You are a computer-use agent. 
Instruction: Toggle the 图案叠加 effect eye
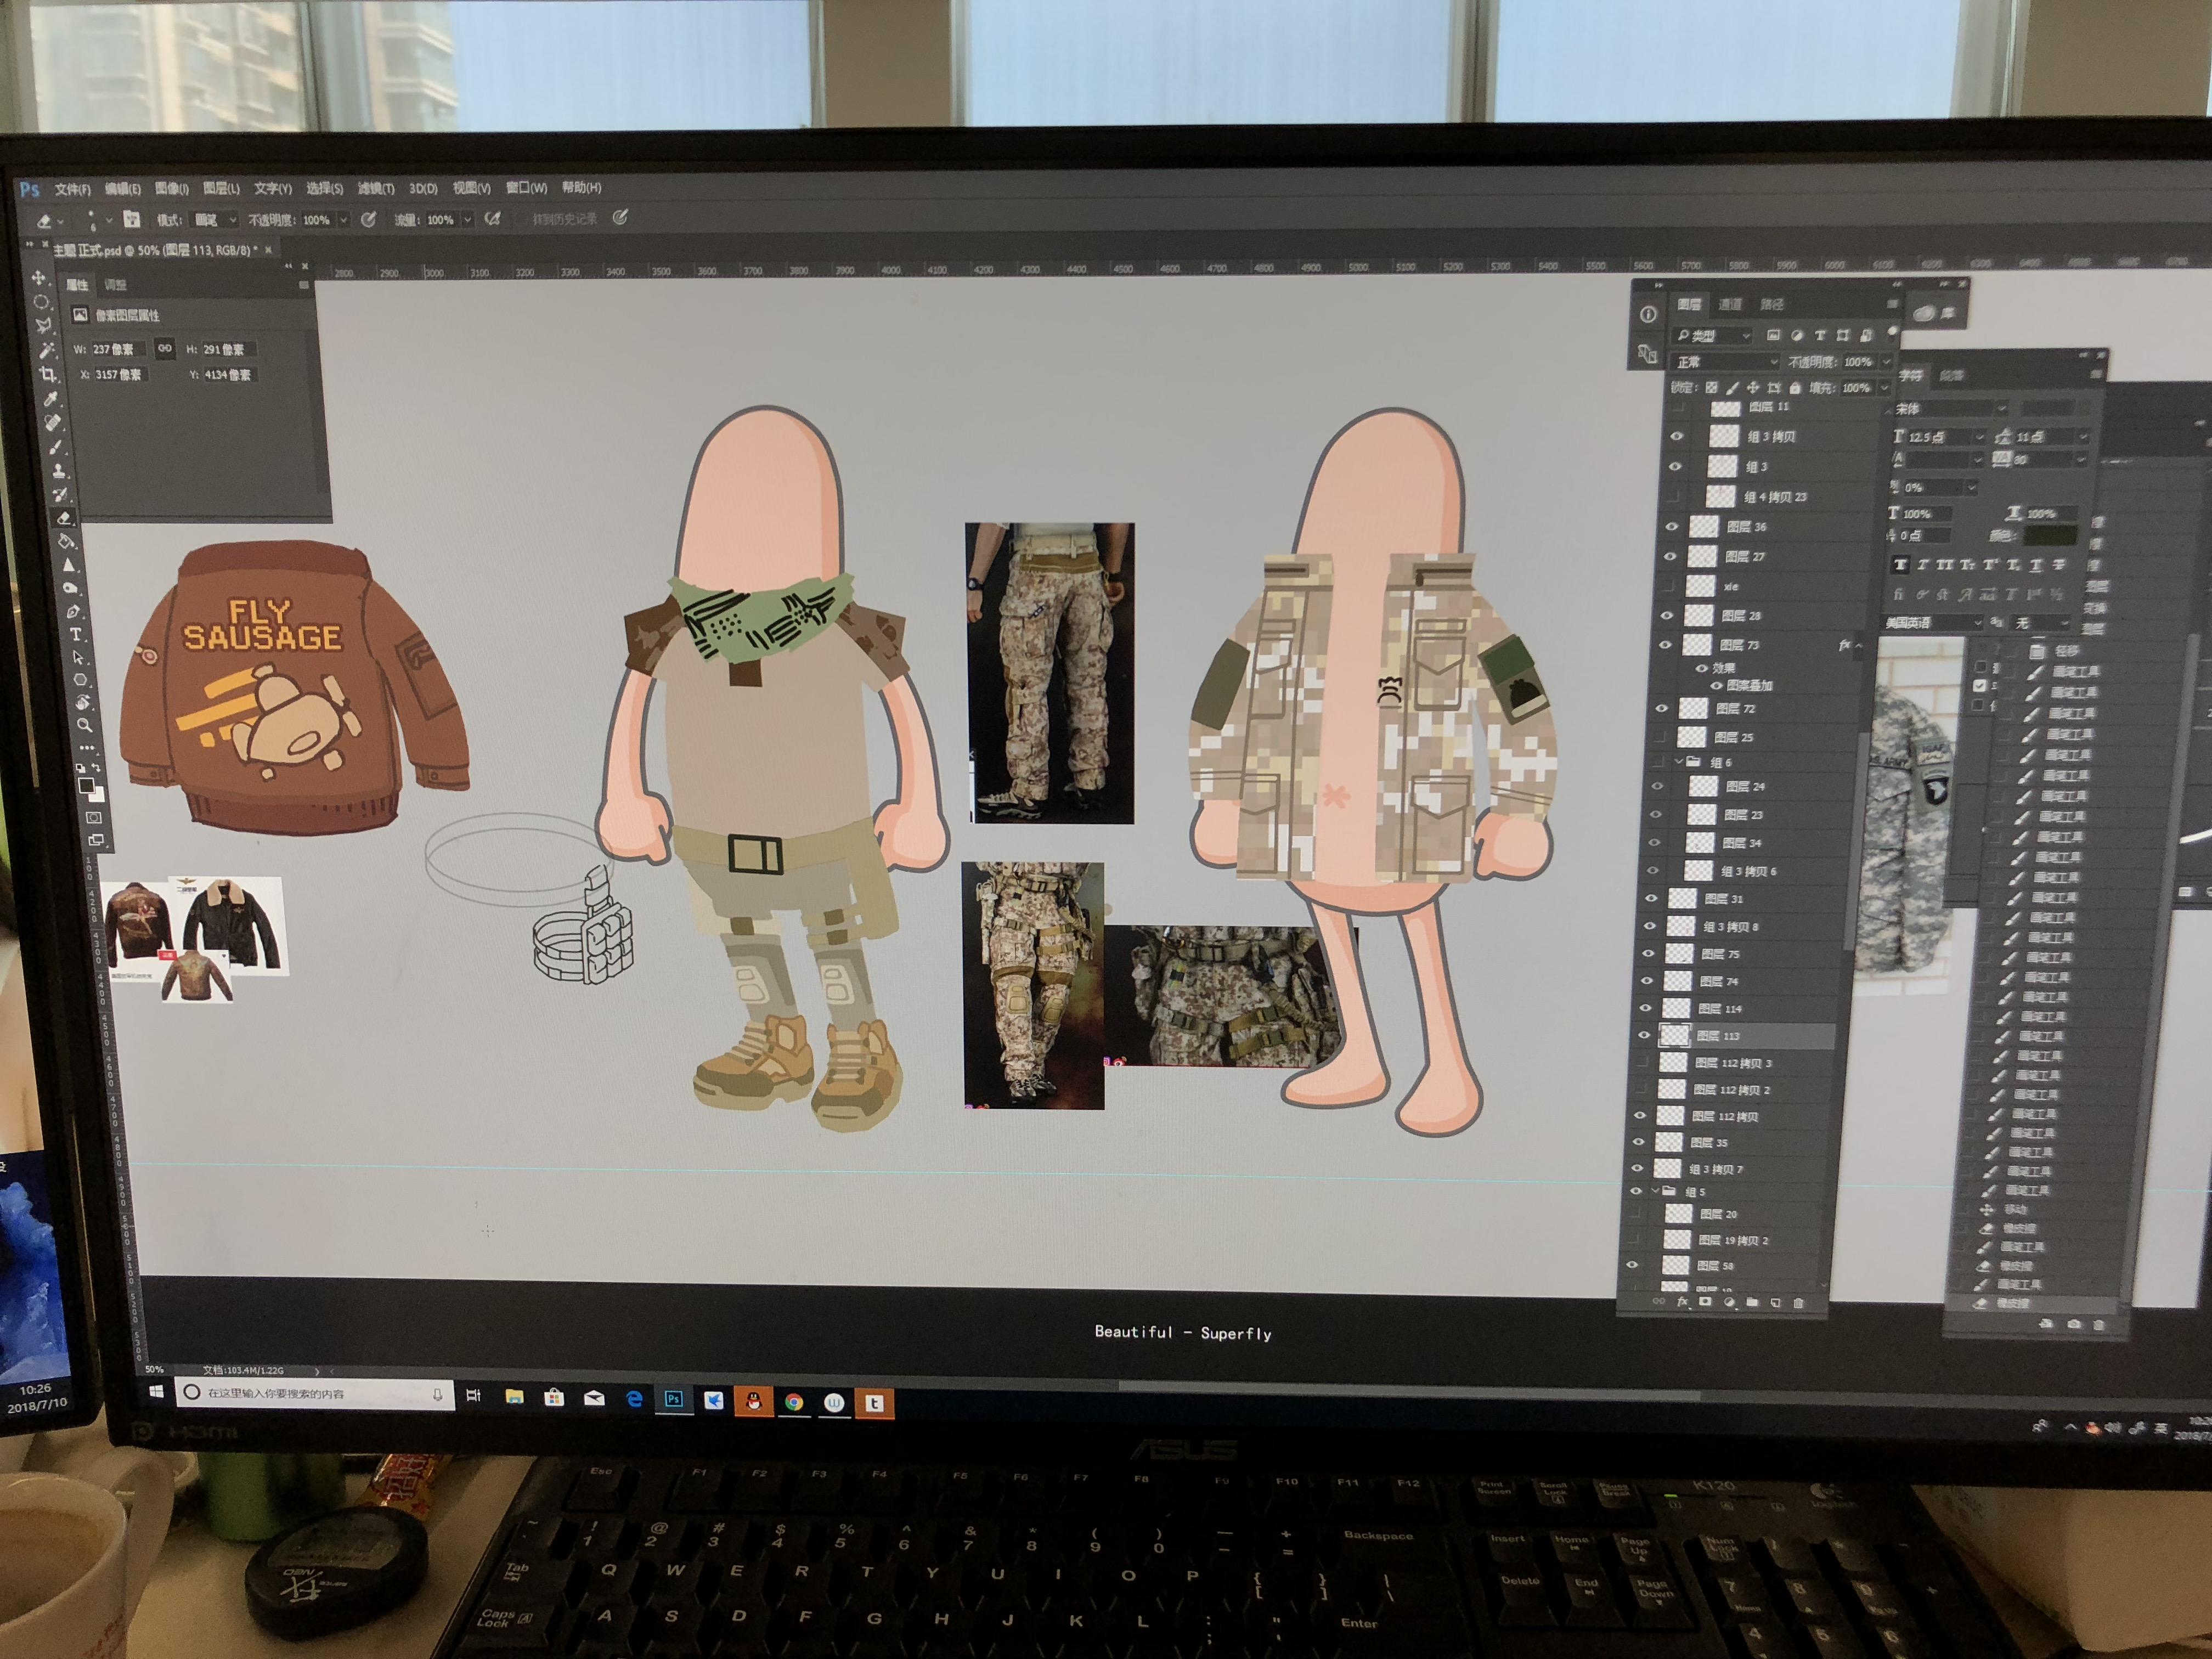(1716, 686)
